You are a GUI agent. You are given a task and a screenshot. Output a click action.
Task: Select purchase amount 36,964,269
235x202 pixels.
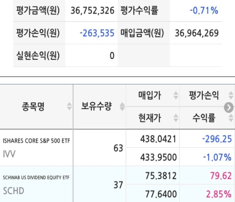197,33
